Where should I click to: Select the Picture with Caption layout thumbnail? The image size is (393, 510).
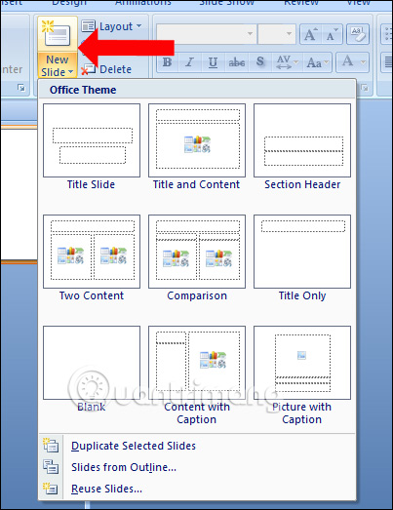coord(302,363)
